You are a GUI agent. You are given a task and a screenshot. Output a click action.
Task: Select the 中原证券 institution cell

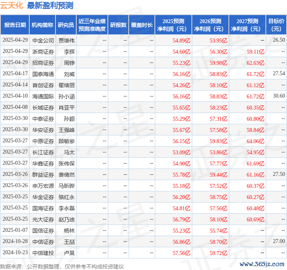(43, 141)
